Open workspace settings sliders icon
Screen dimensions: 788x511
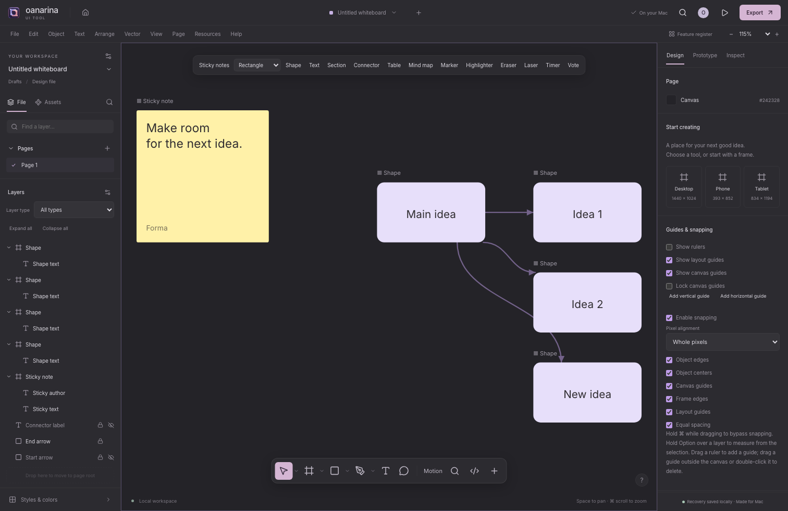(108, 56)
